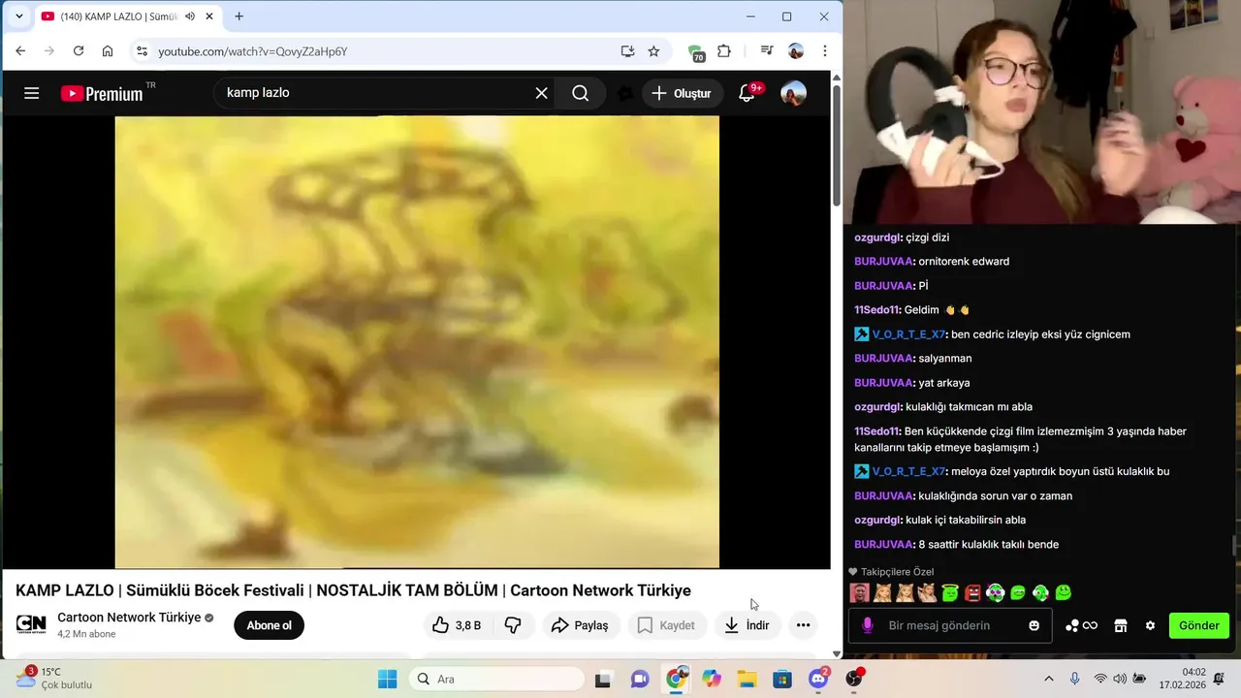1241x698 pixels.
Task: Open Chrome profile avatar
Action: tap(796, 51)
